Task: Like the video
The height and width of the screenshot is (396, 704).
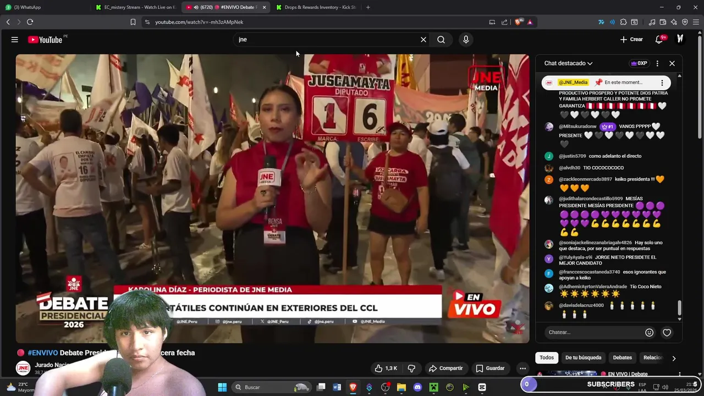Action: [386, 368]
